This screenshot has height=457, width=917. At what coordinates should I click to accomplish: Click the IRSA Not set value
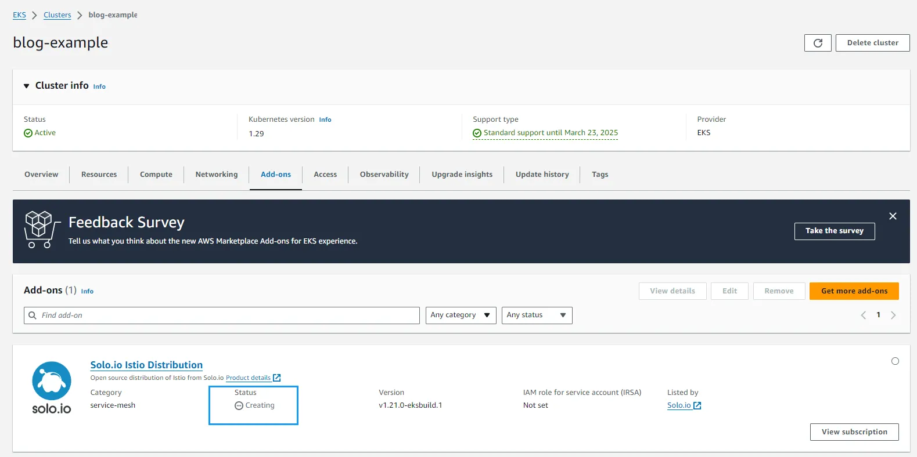(x=535, y=405)
